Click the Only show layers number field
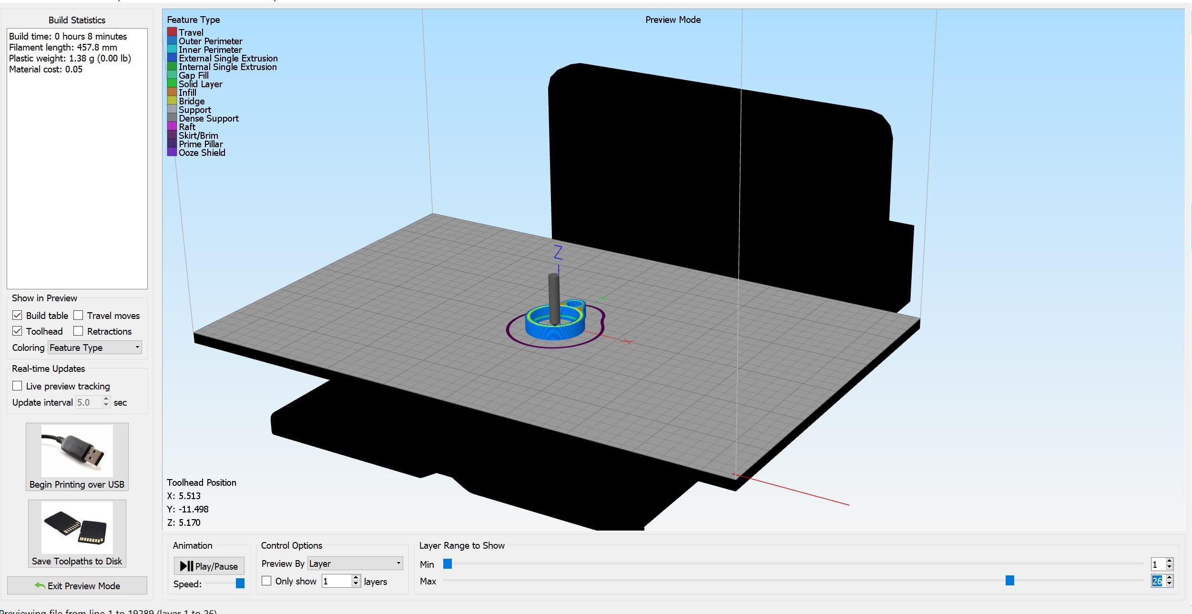Screen dimensions: 1192x614 336,581
